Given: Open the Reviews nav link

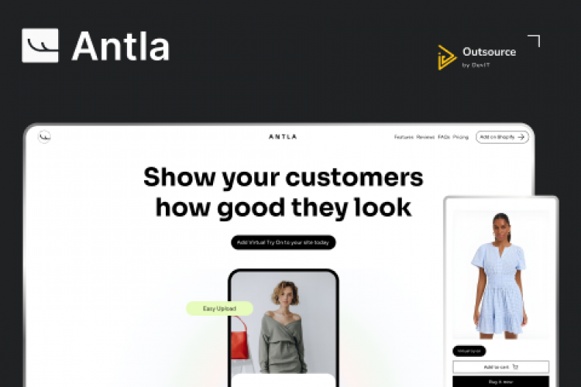Looking at the screenshot, I should click(x=425, y=137).
